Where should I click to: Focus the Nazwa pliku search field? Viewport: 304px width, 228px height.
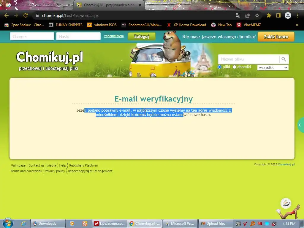point(249,59)
